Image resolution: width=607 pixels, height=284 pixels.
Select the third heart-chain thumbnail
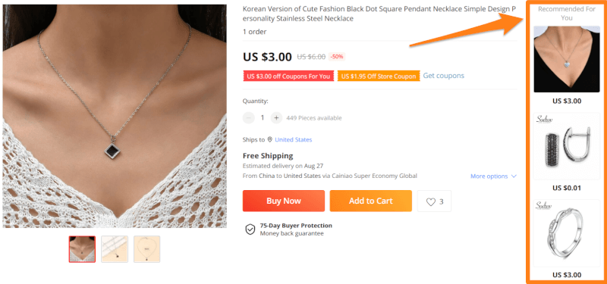point(146,249)
